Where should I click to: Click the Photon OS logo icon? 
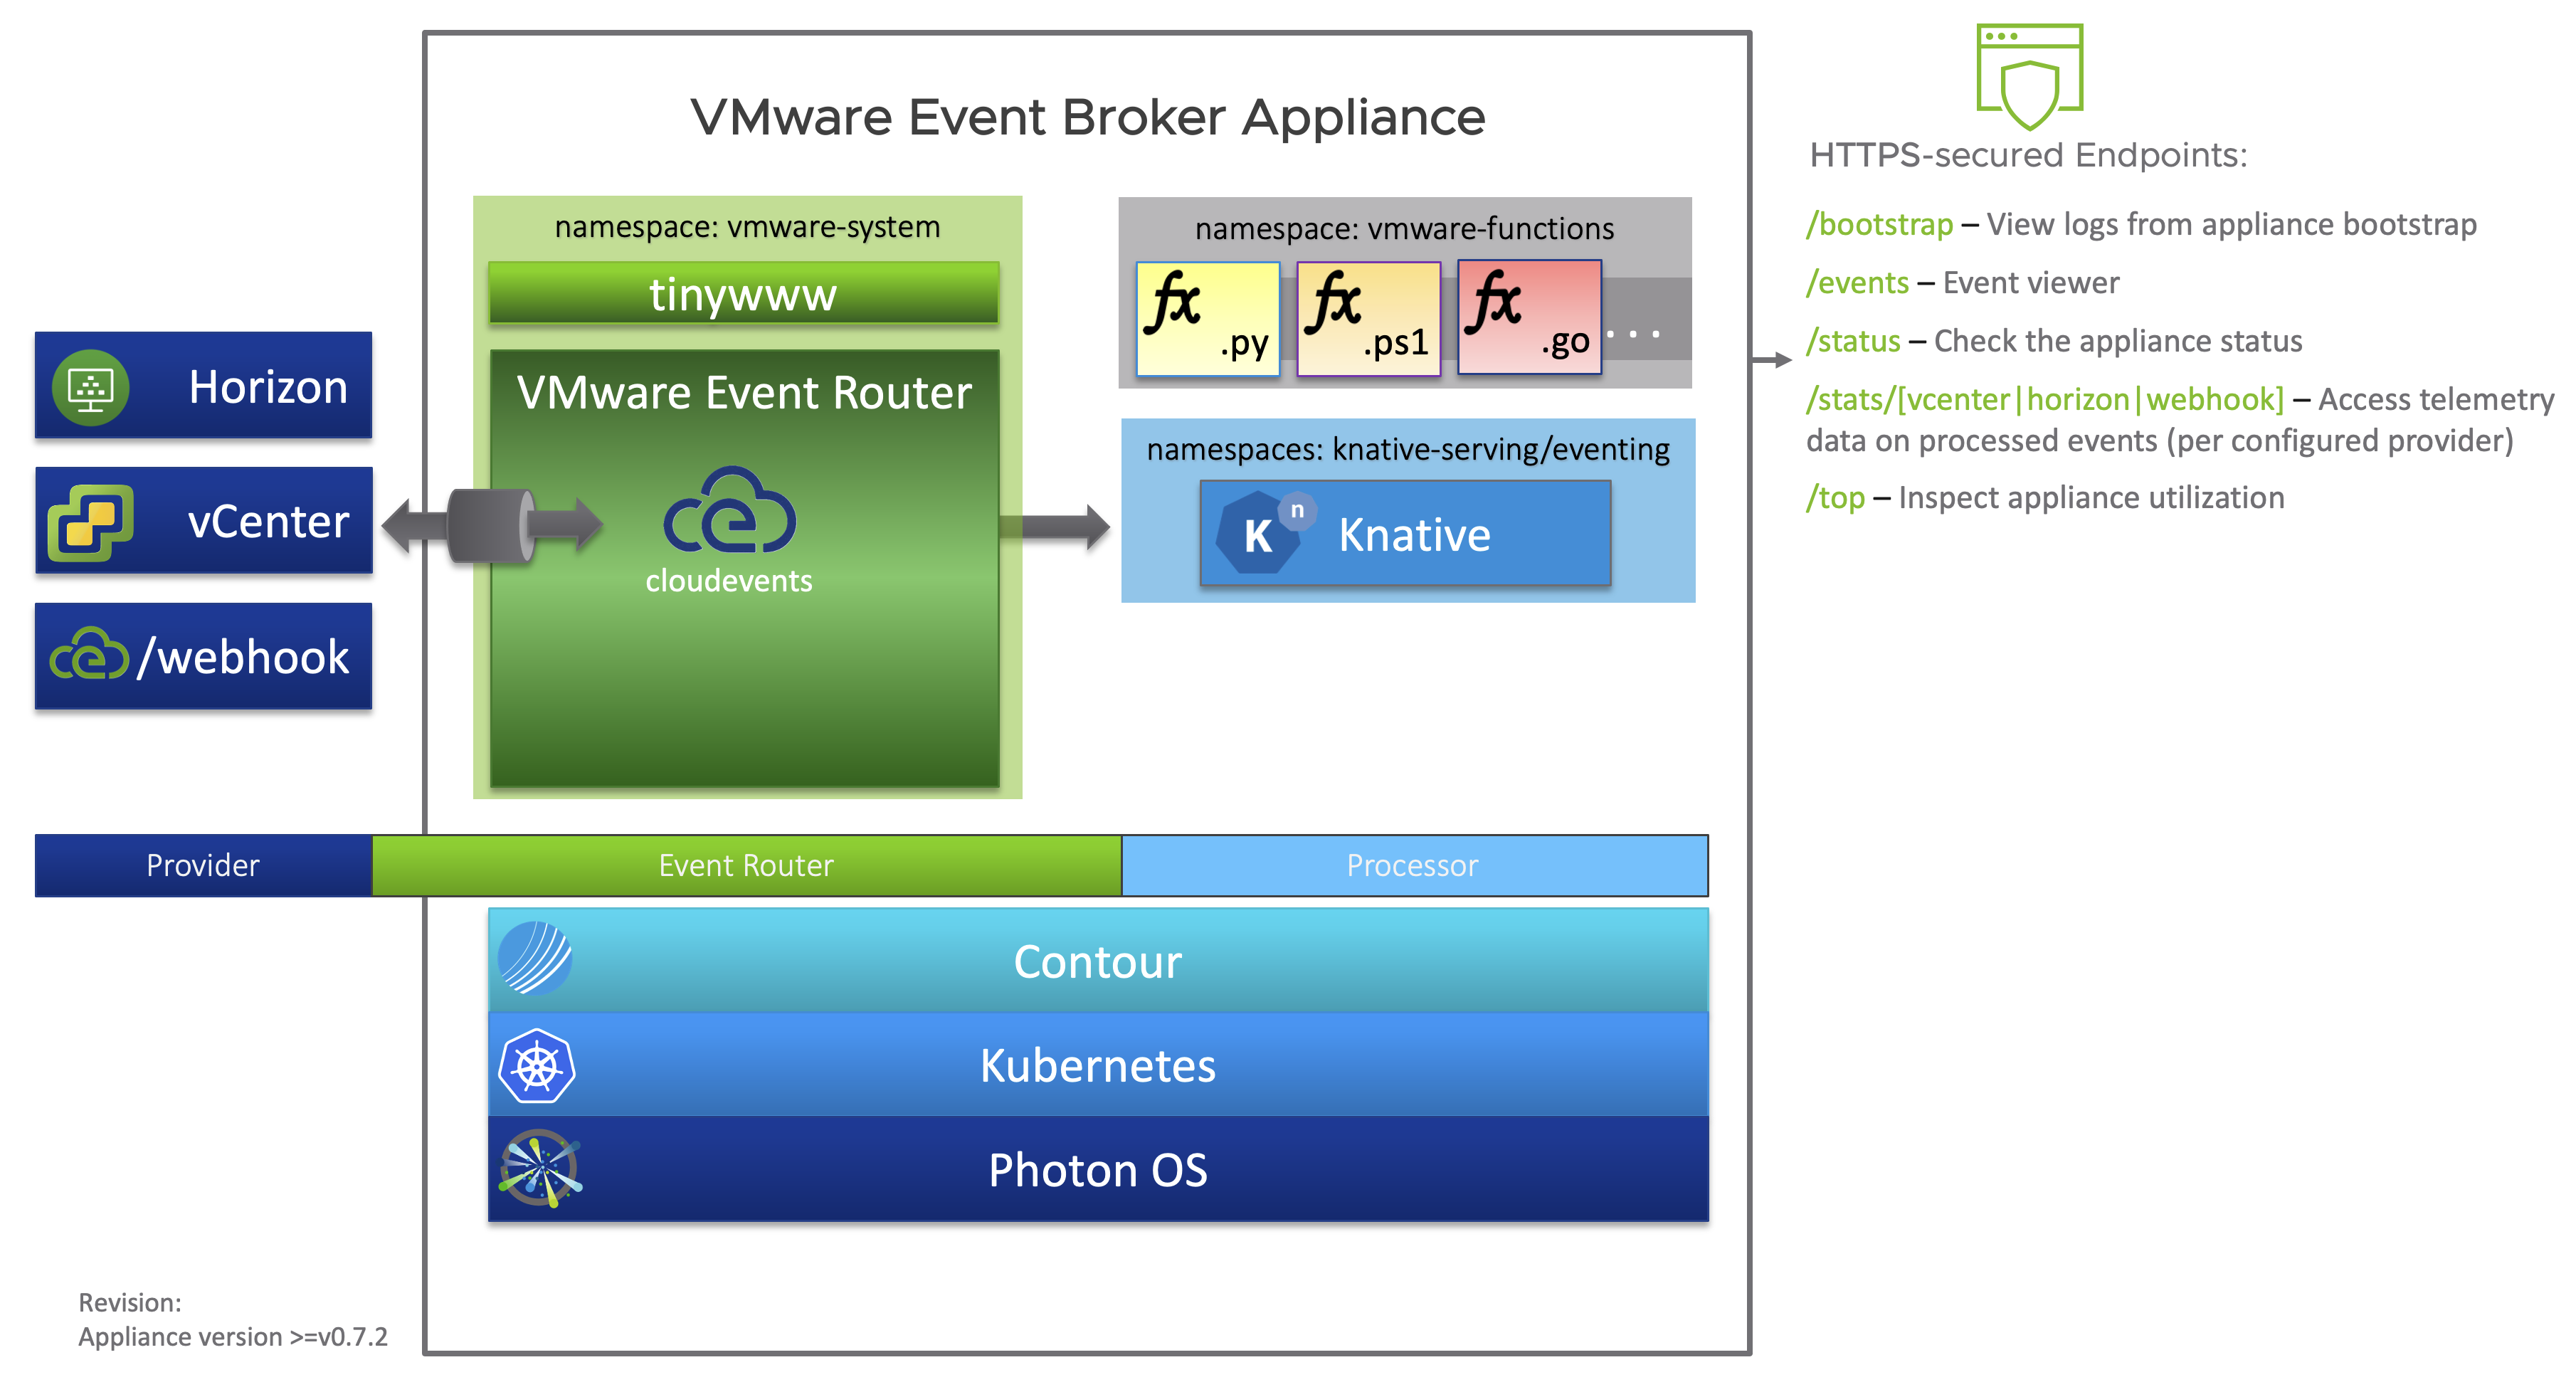point(540,1168)
